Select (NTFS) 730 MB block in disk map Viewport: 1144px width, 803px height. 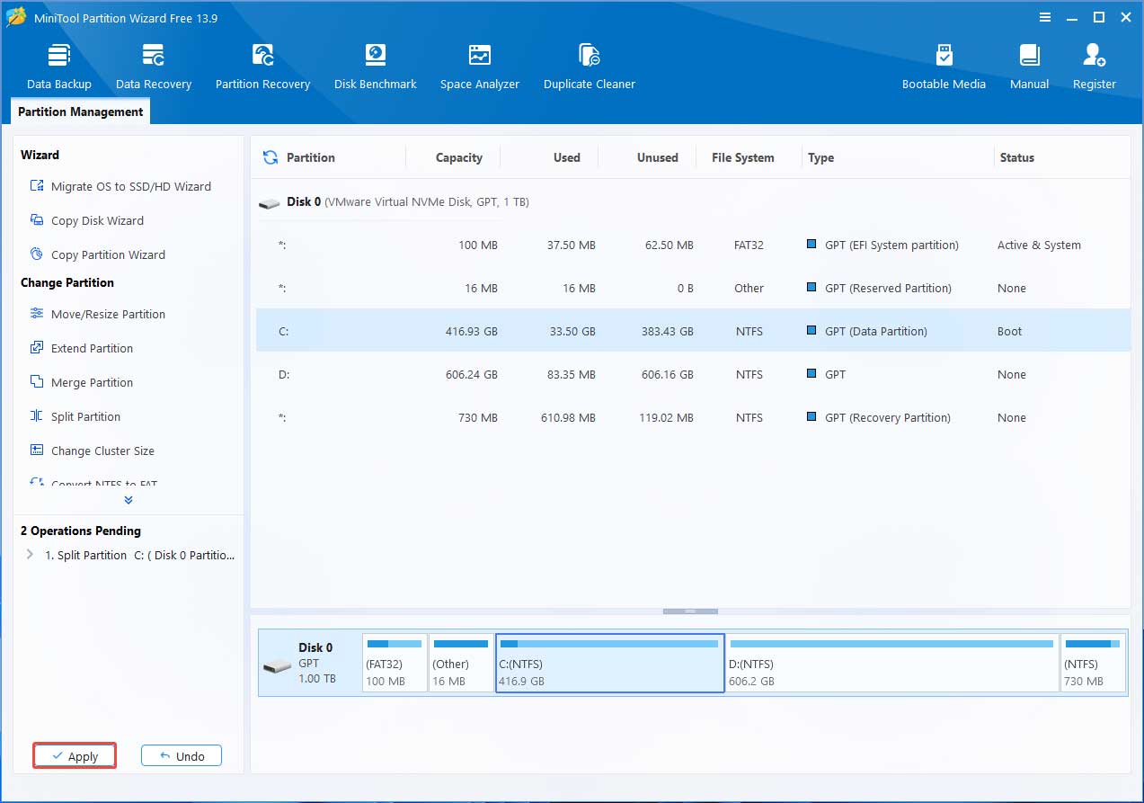[1093, 663]
